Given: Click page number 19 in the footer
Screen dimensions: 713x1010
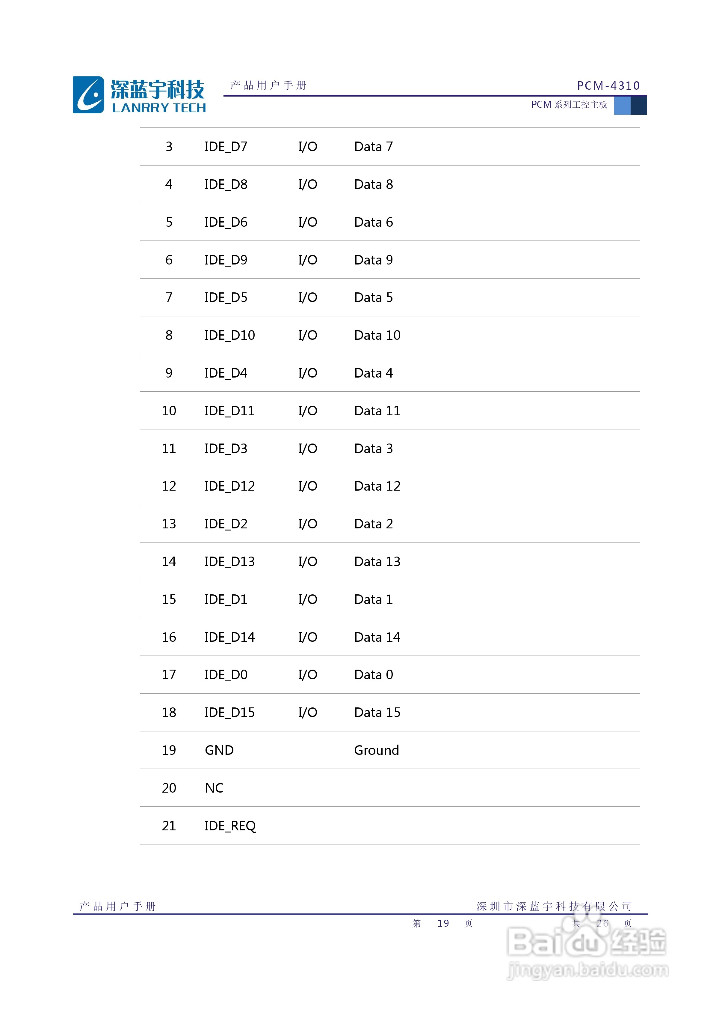Looking at the screenshot, I should 443,923.
